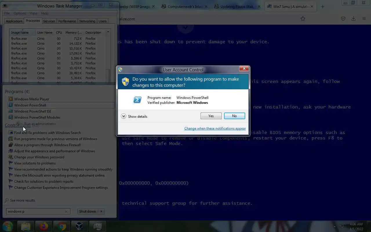Switch to Firefox on the taskbar
Image resolution: width=371 pixels, height=232 pixels.
(x=44, y=226)
